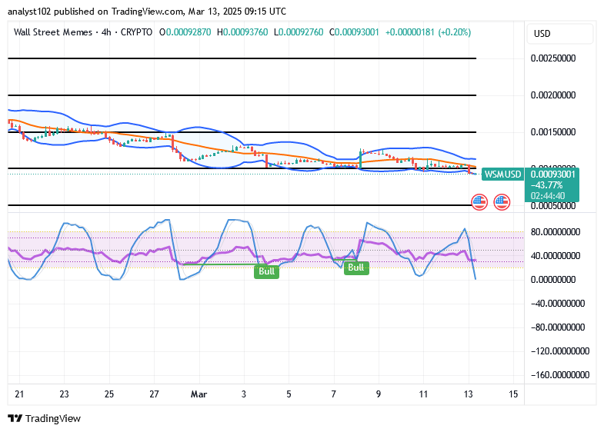
Task: Click date label 11 on the time axis
Action: [x=423, y=394]
